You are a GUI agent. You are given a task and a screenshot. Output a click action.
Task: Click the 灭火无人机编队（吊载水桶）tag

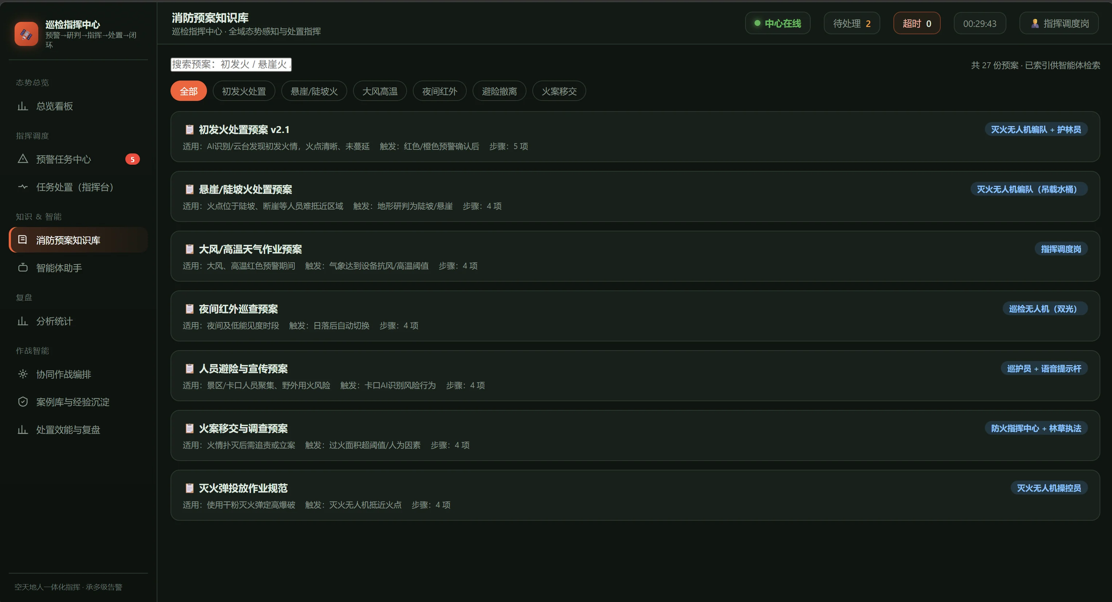[1029, 189]
